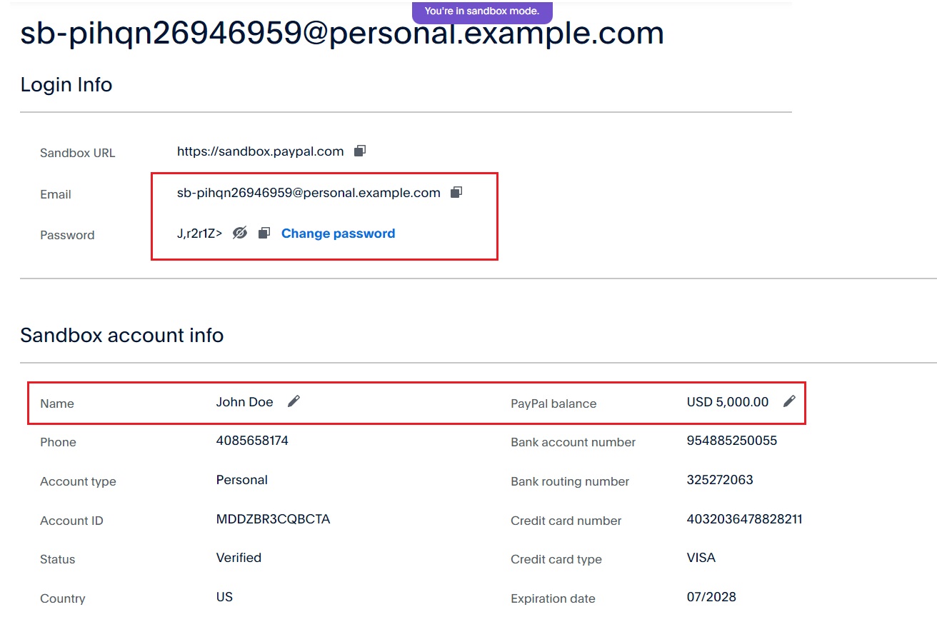
Task: Click the expiration date 07/2028
Action: pos(711,597)
